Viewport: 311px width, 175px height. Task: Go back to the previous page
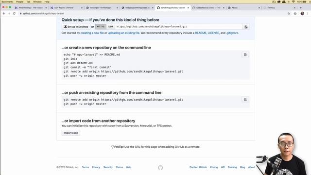(x=4, y=14)
